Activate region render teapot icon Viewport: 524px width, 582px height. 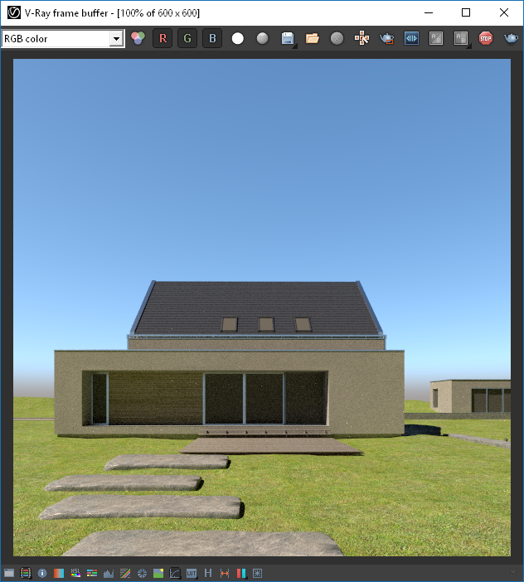[x=386, y=39]
